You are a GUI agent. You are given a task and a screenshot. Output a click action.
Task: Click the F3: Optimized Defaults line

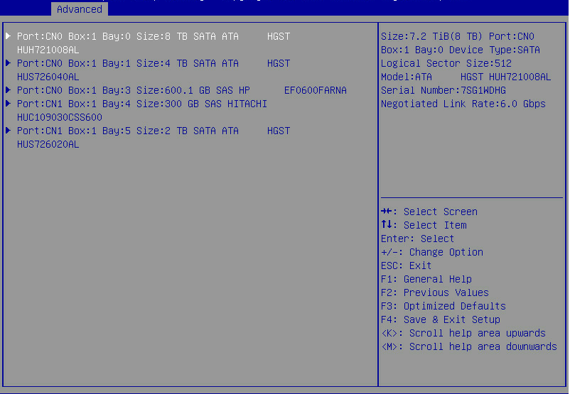click(443, 306)
